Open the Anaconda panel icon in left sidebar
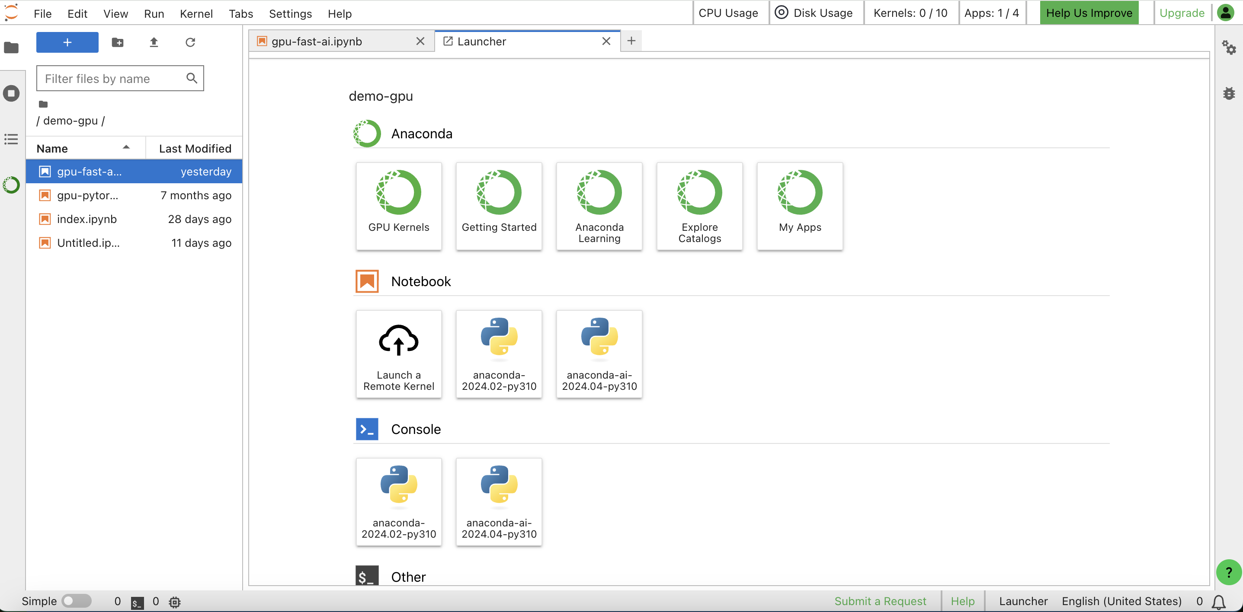Viewport: 1243px width, 612px height. click(12, 185)
